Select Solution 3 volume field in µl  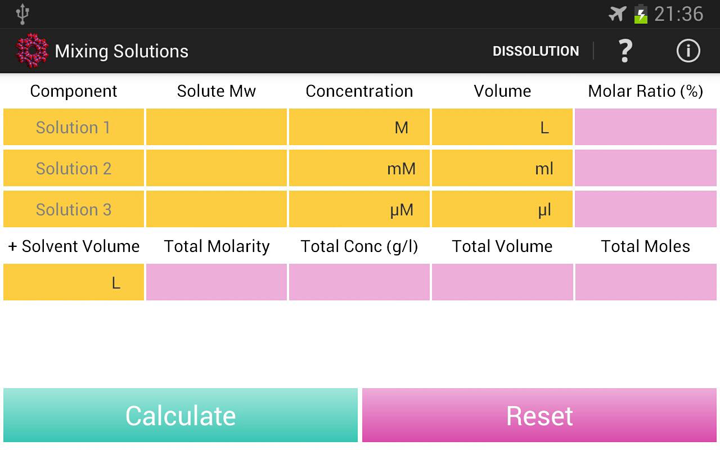pyautogui.click(x=502, y=209)
